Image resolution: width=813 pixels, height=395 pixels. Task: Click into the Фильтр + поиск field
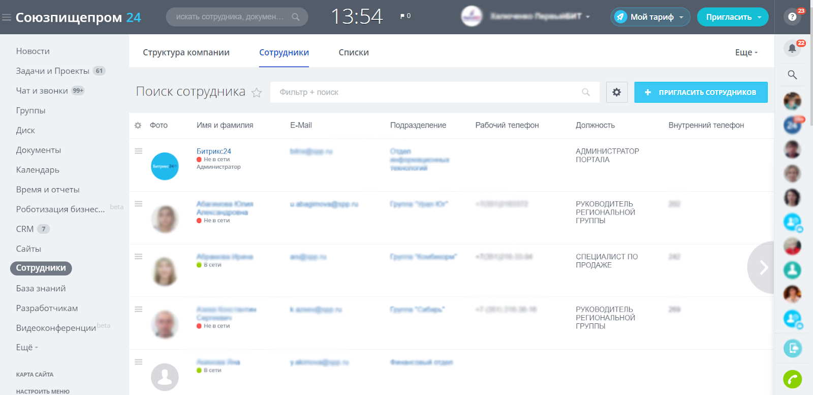(427, 92)
